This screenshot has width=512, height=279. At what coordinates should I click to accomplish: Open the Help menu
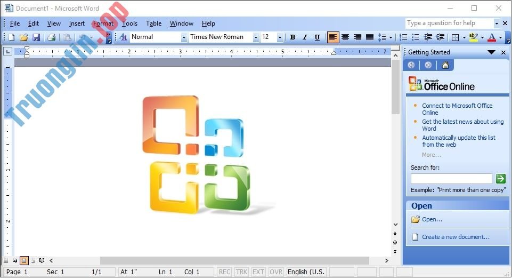tap(208, 23)
